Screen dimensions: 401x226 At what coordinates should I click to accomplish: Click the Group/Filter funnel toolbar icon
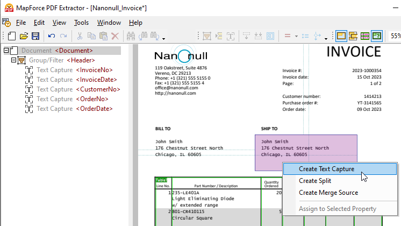pyautogui.click(x=206, y=36)
